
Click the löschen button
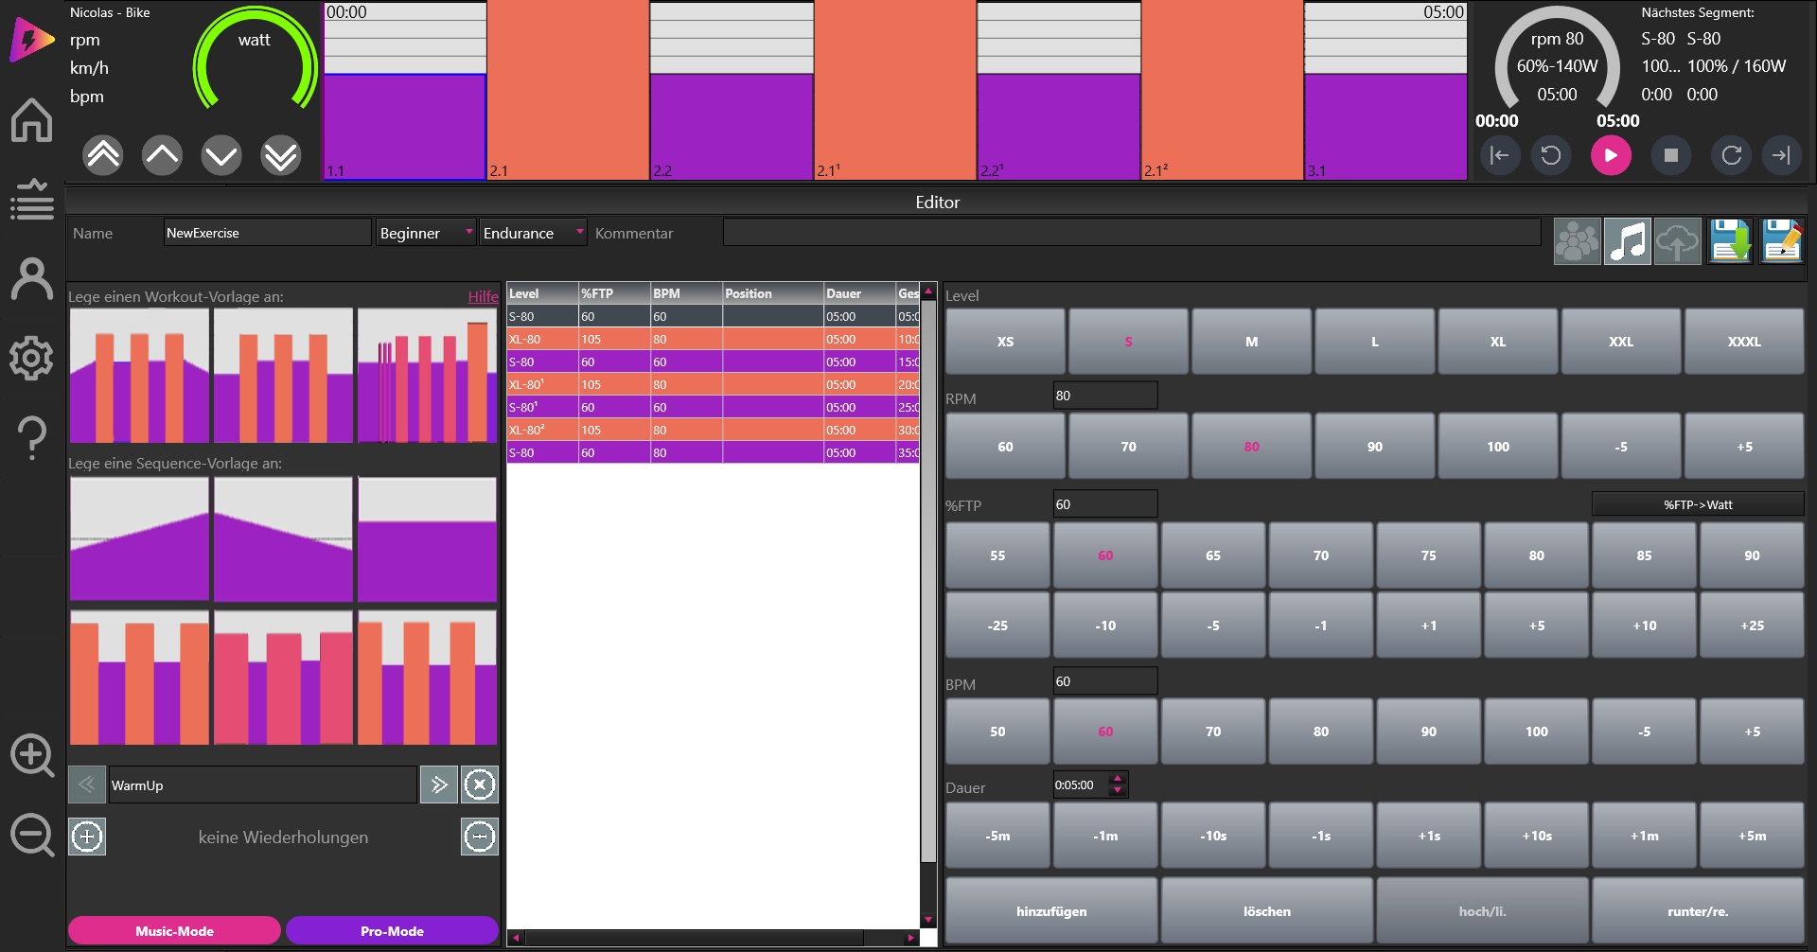(x=1267, y=911)
